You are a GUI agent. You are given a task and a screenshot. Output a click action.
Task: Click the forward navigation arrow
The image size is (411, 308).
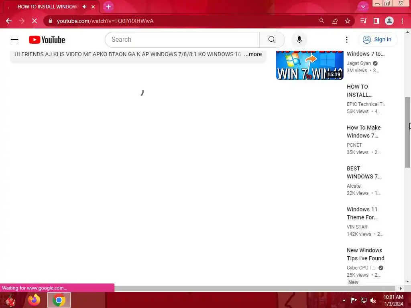click(x=22, y=21)
